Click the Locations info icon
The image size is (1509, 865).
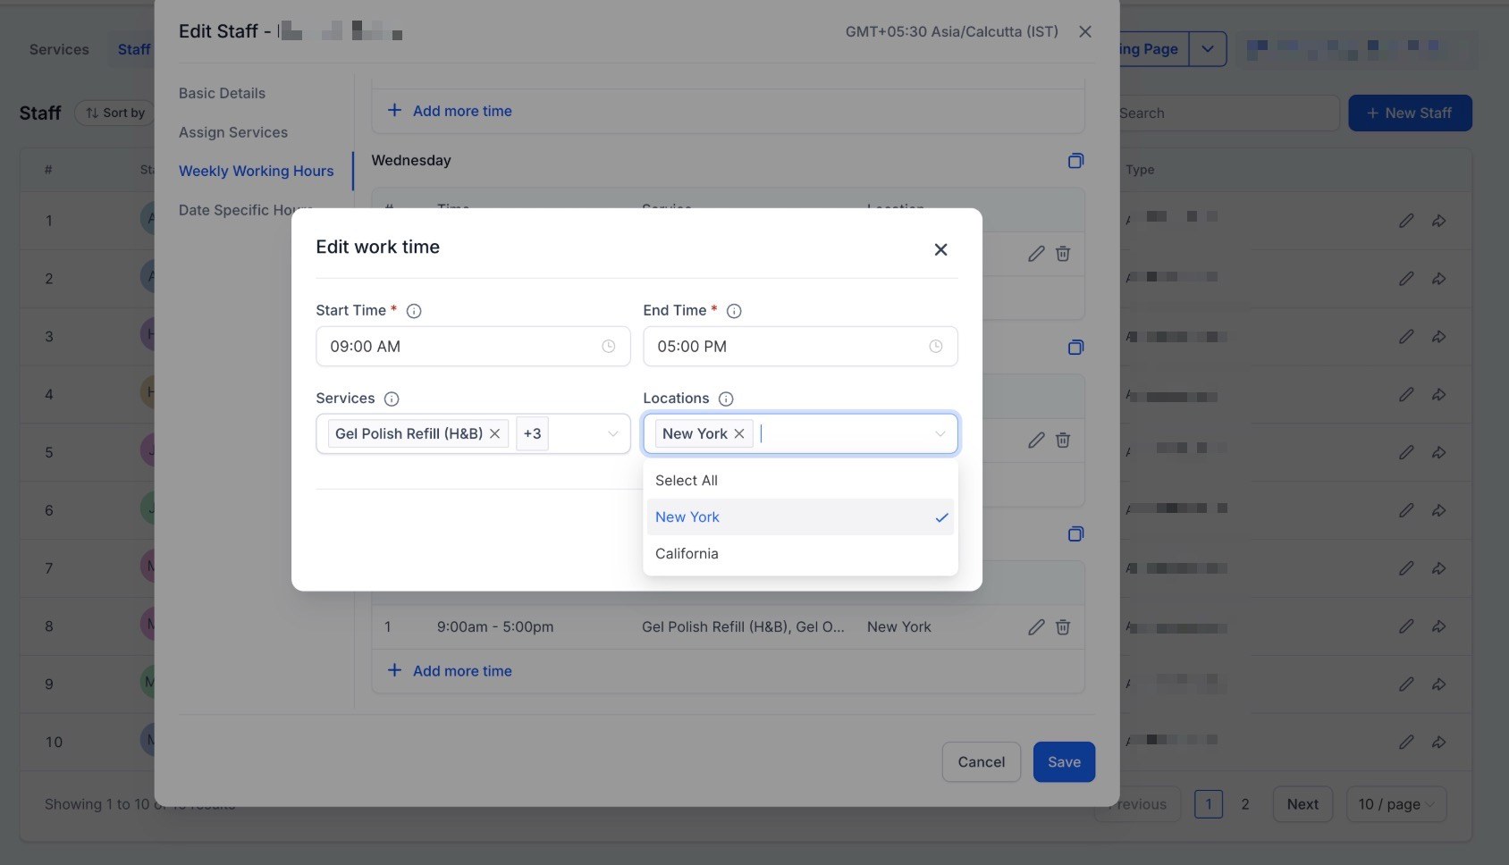tap(726, 399)
